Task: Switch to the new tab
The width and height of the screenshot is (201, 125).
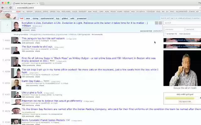Action: point(28,18)
